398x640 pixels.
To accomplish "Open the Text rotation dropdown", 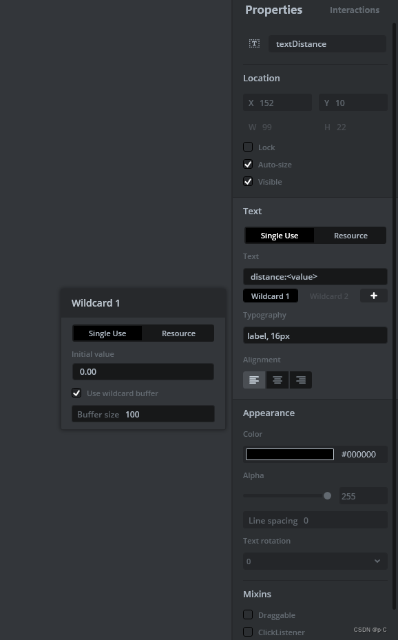I will pos(315,561).
